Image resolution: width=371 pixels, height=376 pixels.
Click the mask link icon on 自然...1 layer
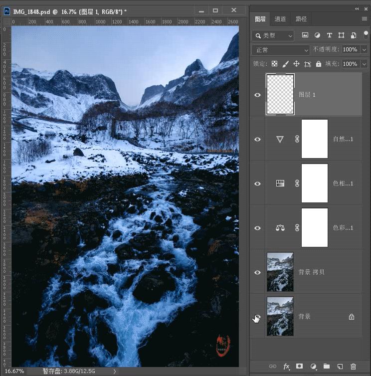pos(297,139)
